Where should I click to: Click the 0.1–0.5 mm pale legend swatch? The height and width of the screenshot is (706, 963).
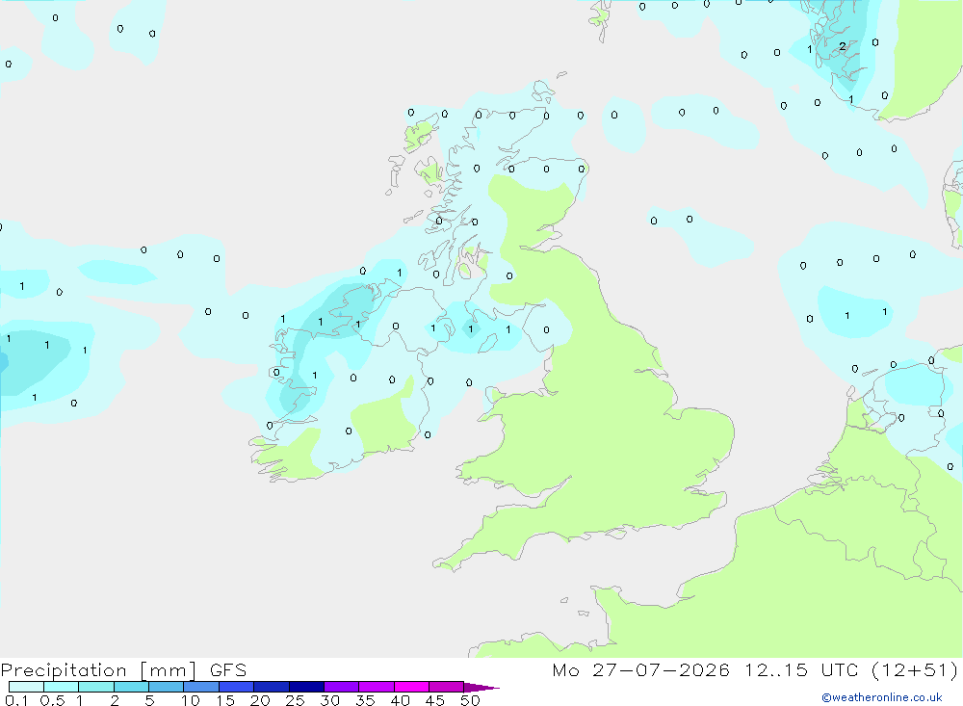26,687
